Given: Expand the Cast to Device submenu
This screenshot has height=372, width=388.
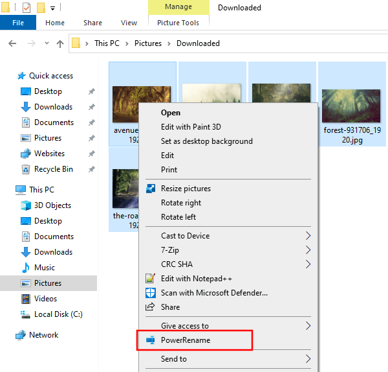Looking at the screenshot, I should pyautogui.click(x=308, y=236).
